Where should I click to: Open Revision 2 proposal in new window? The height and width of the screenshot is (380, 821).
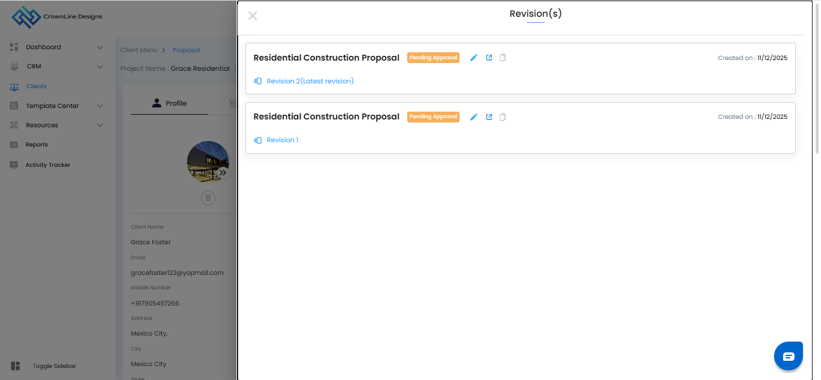pos(489,58)
